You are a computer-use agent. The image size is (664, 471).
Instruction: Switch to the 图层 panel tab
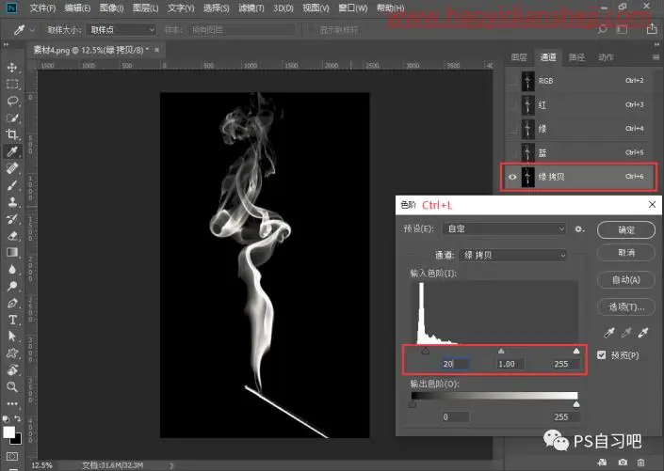519,57
